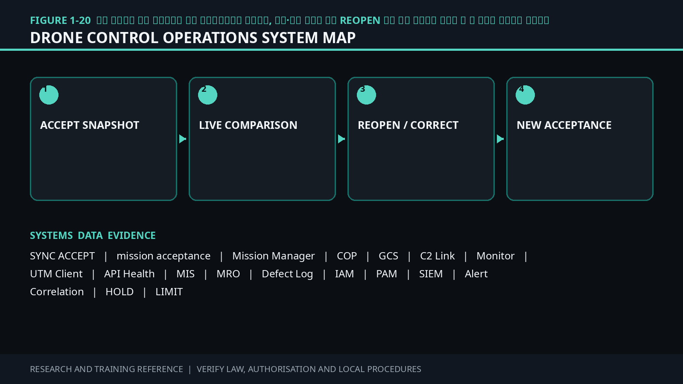Click the step 4 circle badge
Screen dimensions: 683x384
click(x=525, y=95)
